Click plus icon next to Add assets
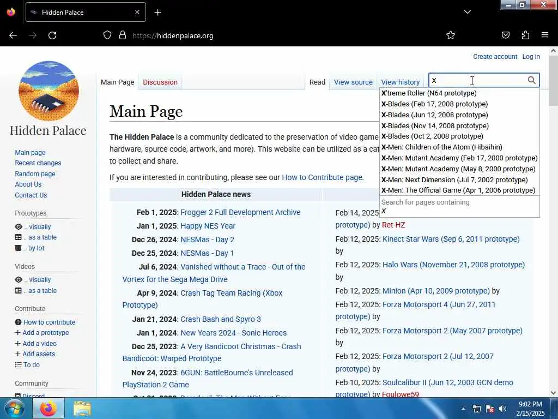 click(x=18, y=354)
